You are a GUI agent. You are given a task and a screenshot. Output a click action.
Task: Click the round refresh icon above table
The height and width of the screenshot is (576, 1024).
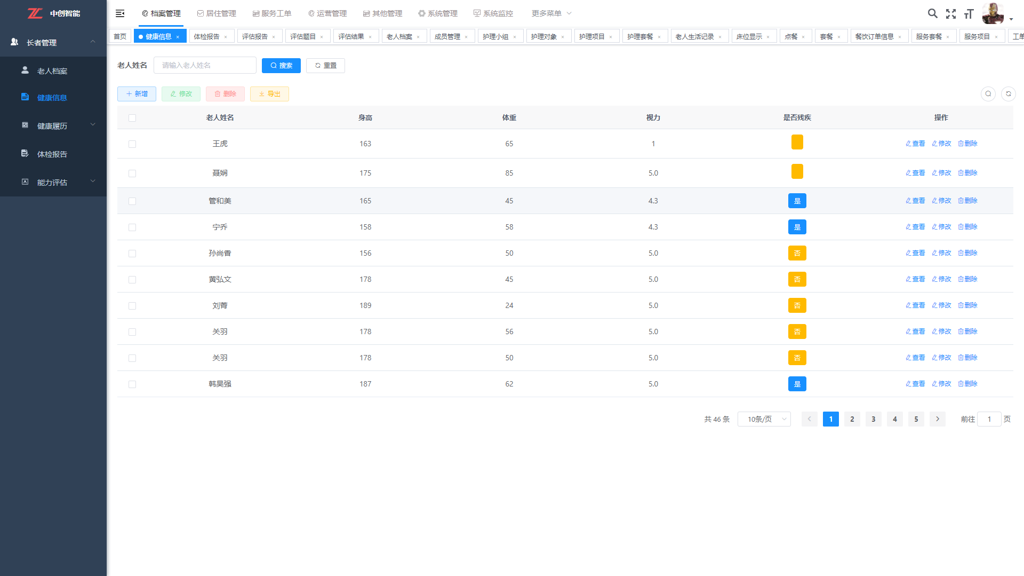(1008, 94)
